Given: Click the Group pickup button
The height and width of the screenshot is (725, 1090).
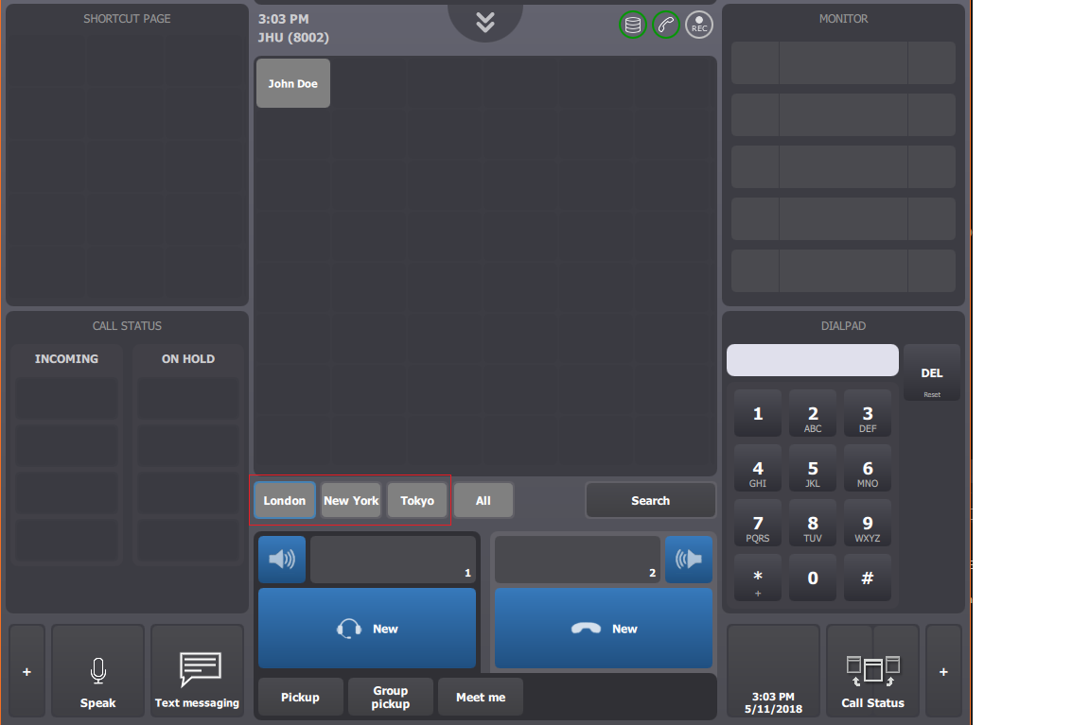Looking at the screenshot, I should tap(391, 697).
